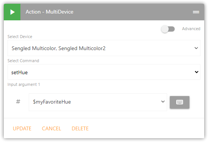Click the Select Command label
208x142 pixels.
(x=23, y=61)
